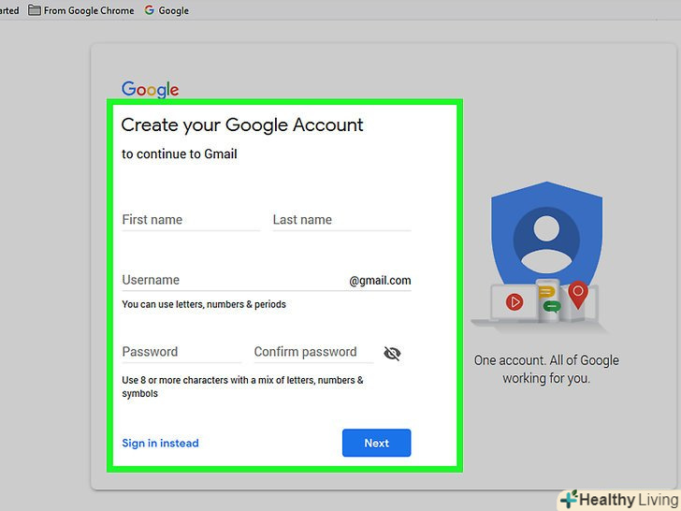Click the First name field
The width and height of the screenshot is (681, 511).
(191, 220)
